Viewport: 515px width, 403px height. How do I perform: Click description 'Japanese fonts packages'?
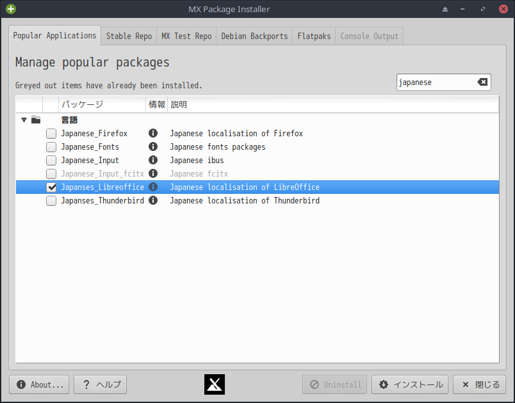(x=218, y=147)
